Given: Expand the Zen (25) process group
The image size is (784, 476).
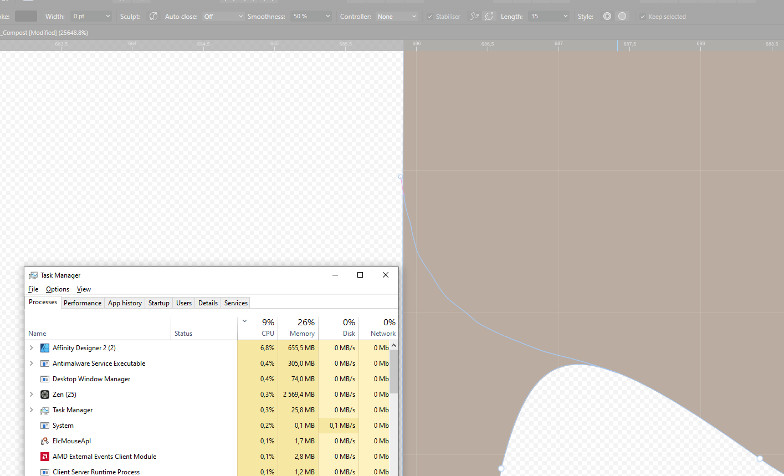Looking at the screenshot, I should (32, 395).
